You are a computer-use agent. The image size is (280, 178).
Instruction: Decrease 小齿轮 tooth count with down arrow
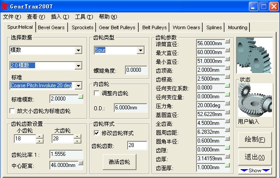[40, 141]
